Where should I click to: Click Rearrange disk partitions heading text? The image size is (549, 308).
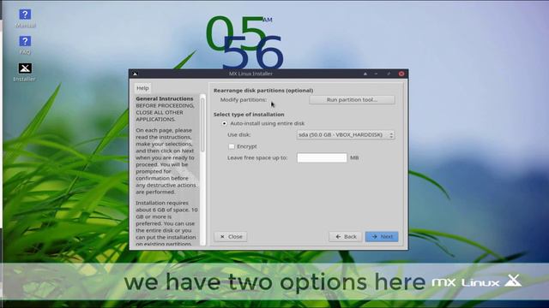coord(263,91)
